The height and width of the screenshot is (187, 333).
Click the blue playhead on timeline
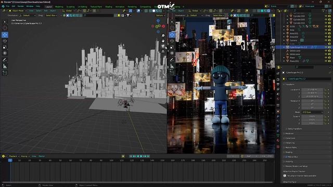coord(10,161)
